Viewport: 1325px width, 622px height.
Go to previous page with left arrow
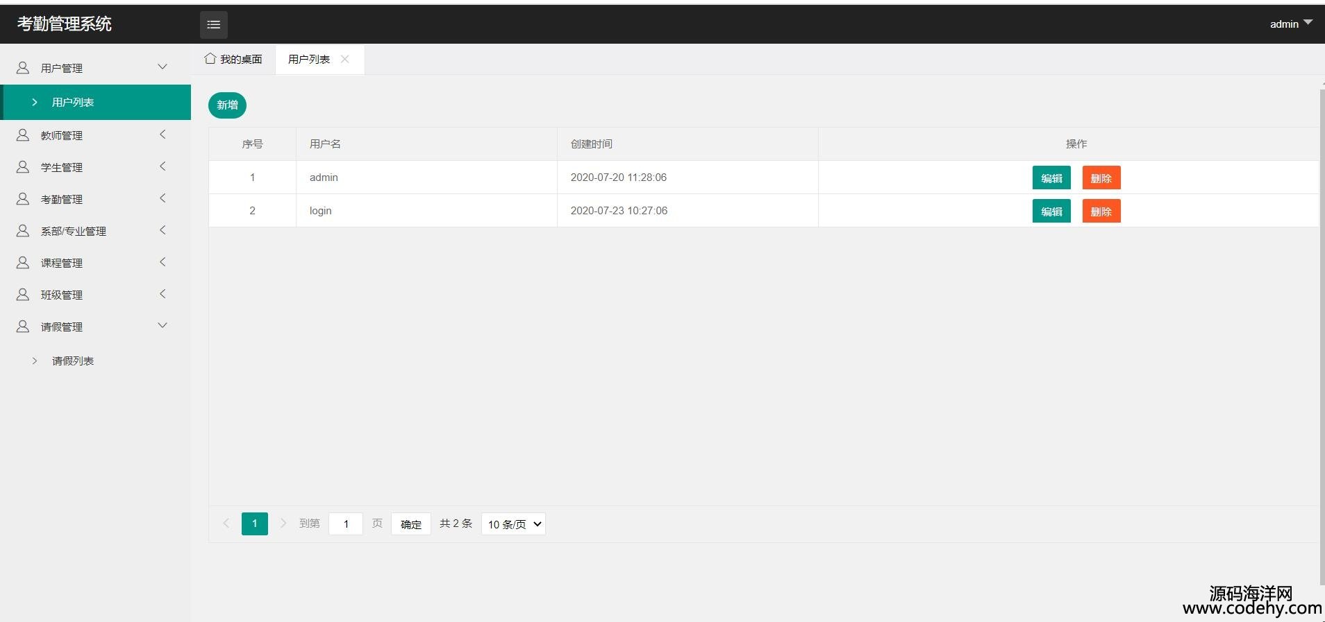coord(226,524)
